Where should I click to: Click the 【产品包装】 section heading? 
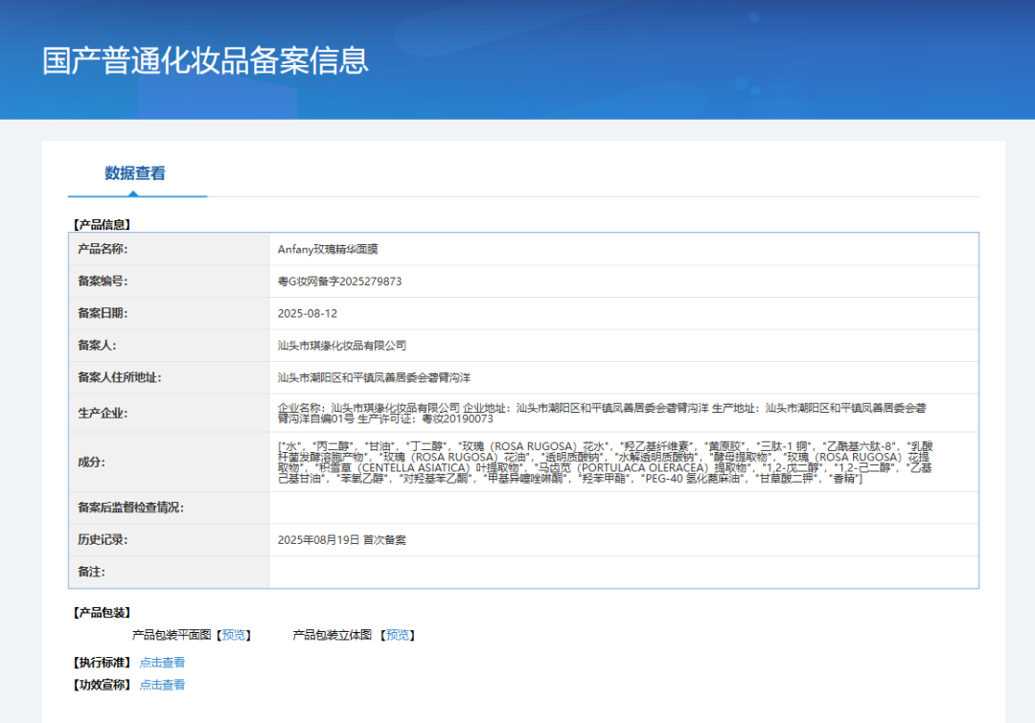coord(101,613)
